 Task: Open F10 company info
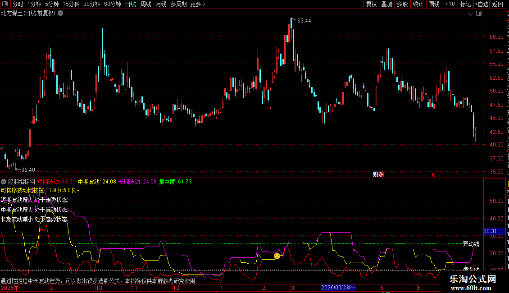coord(450,4)
